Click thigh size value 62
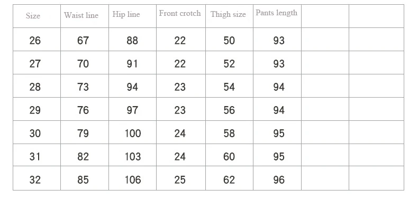 click(x=229, y=180)
